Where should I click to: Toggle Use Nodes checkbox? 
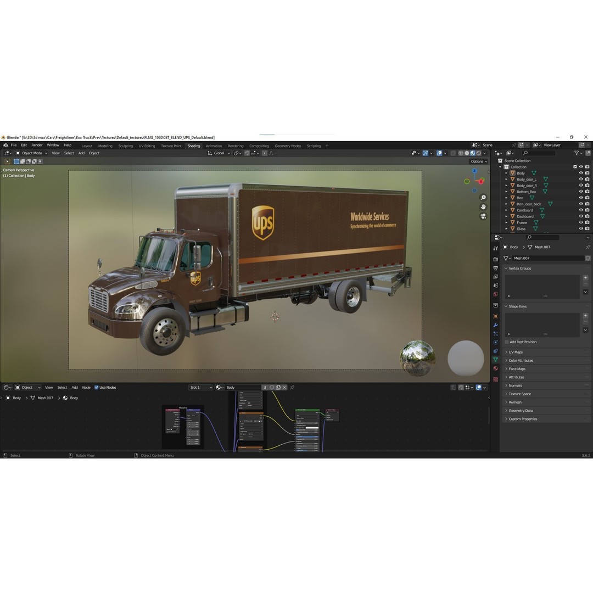[x=97, y=388]
